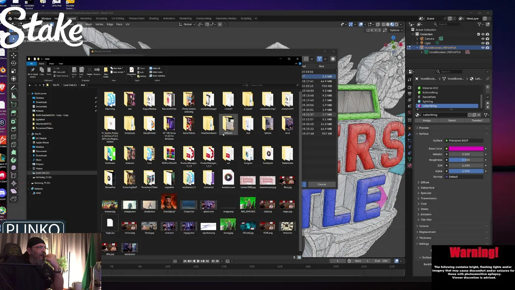Viewport: 515px width, 290px height.
Task: Toggle VoxelBoolean_9BF6AFCA object visibility eye
Action: click(483, 48)
